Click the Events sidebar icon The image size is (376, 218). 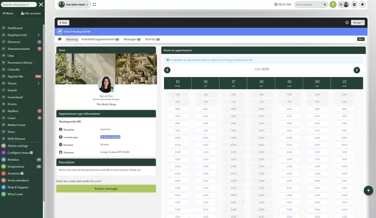[4, 104]
